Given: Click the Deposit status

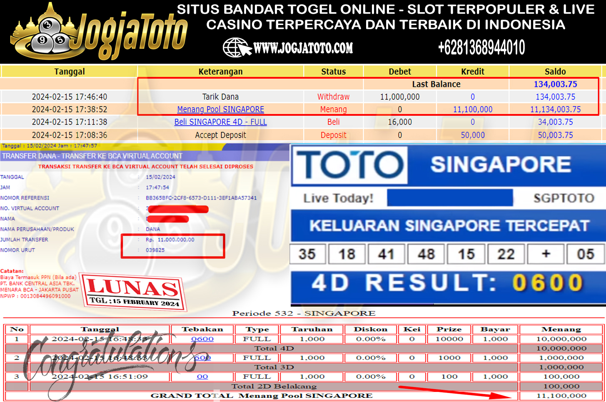Looking at the screenshot, I should (x=334, y=135).
